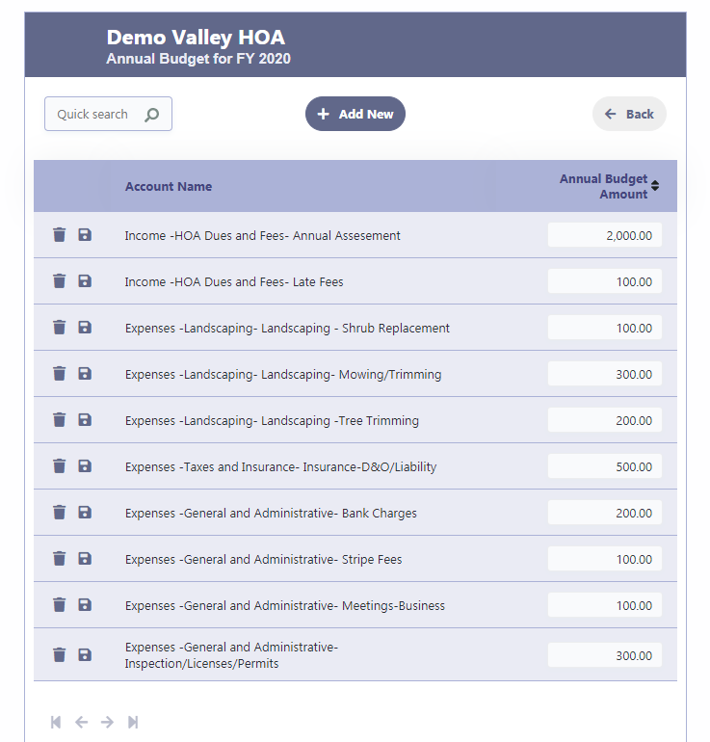
Task: Select 'Landscaping- Mowing/Trimming' account name
Action: pyautogui.click(x=352, y=375)
